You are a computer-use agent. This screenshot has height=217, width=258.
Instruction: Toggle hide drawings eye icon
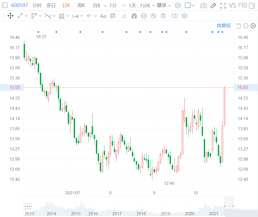pos(153,16)
